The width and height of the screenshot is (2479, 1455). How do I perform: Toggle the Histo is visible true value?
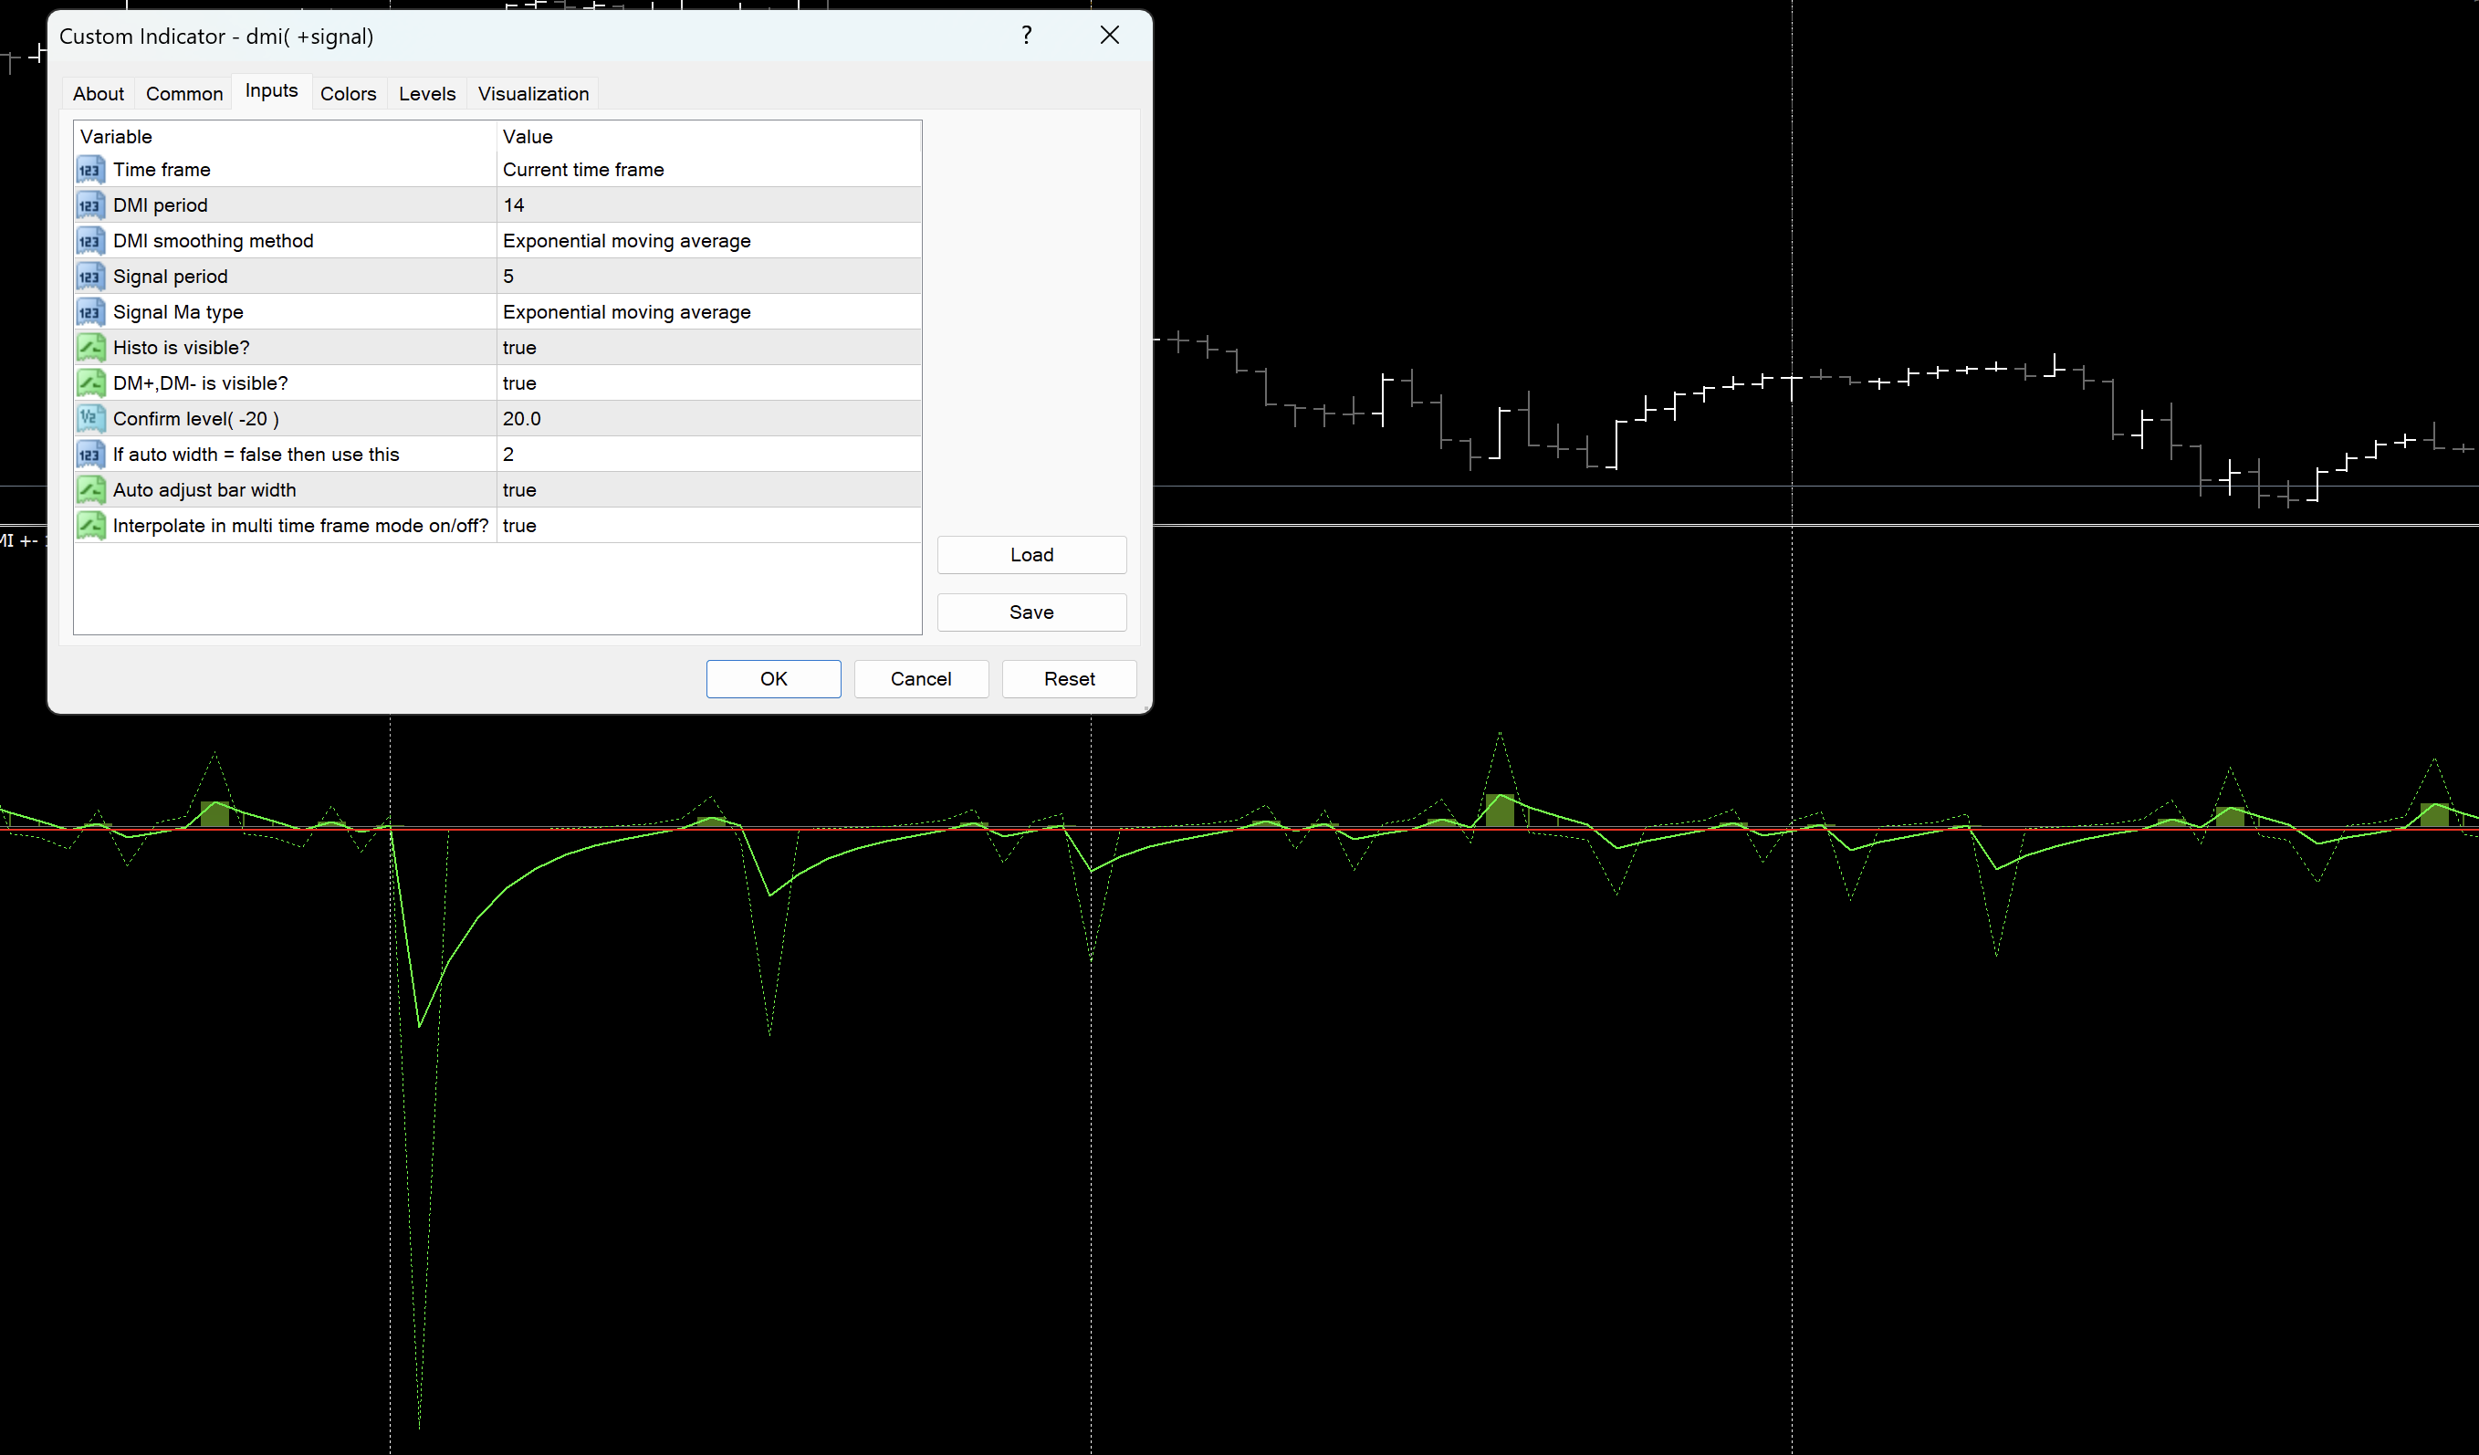(x=519, y=347)
